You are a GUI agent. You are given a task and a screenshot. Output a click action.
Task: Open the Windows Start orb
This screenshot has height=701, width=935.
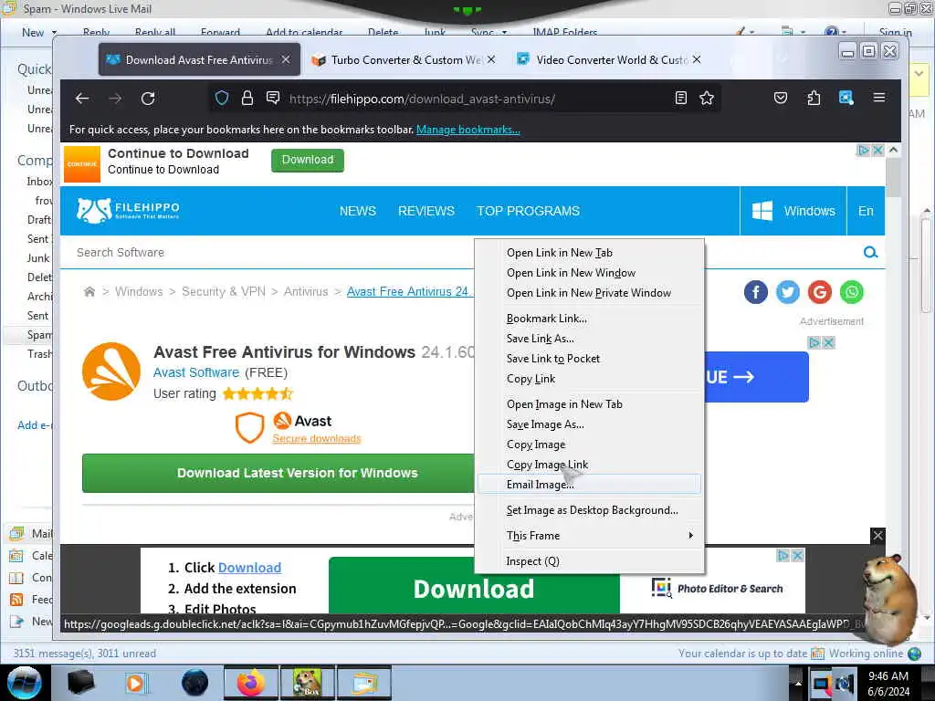point(25,683)
